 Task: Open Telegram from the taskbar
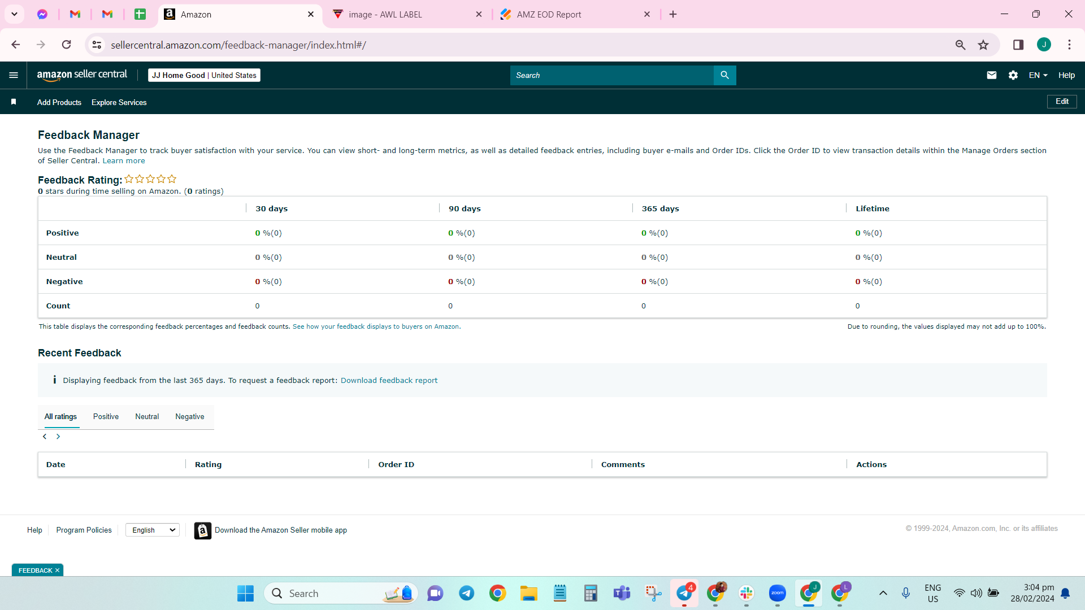[x=467, y=593]
